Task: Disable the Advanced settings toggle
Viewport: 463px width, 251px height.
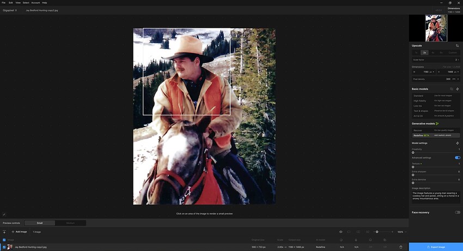Action: 458,158
